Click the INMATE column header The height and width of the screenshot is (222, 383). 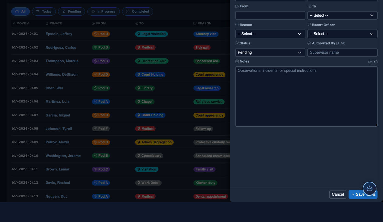pos(54,23)
